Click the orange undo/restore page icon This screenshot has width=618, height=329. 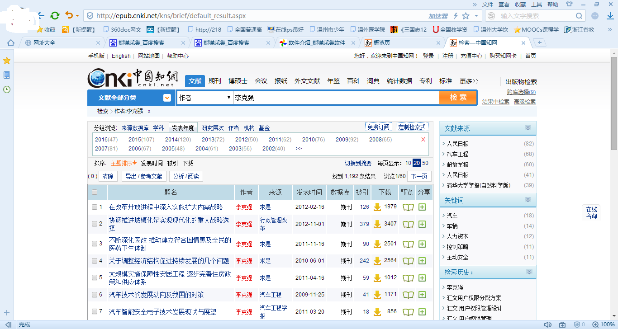pyautogui.click(x=69, y=15)
